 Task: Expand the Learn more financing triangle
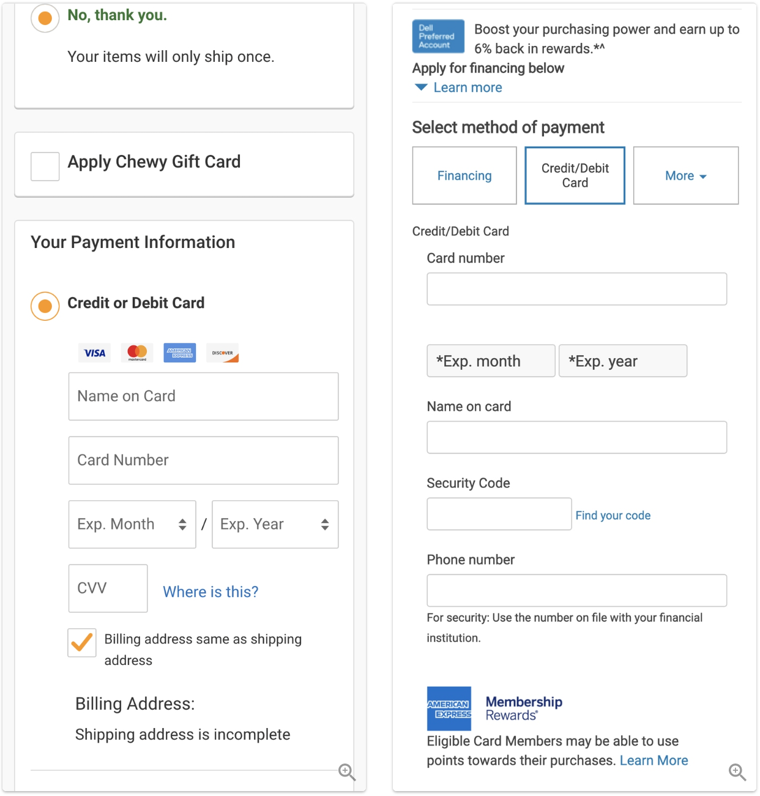click(421, 88)
